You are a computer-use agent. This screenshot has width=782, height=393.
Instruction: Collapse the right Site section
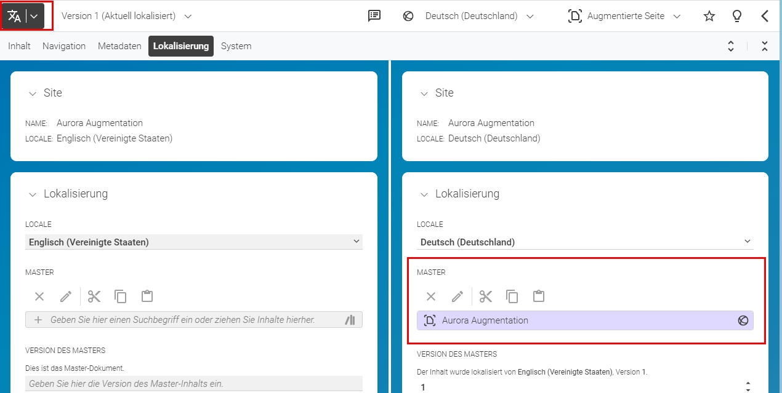click(x=424, y=93)
